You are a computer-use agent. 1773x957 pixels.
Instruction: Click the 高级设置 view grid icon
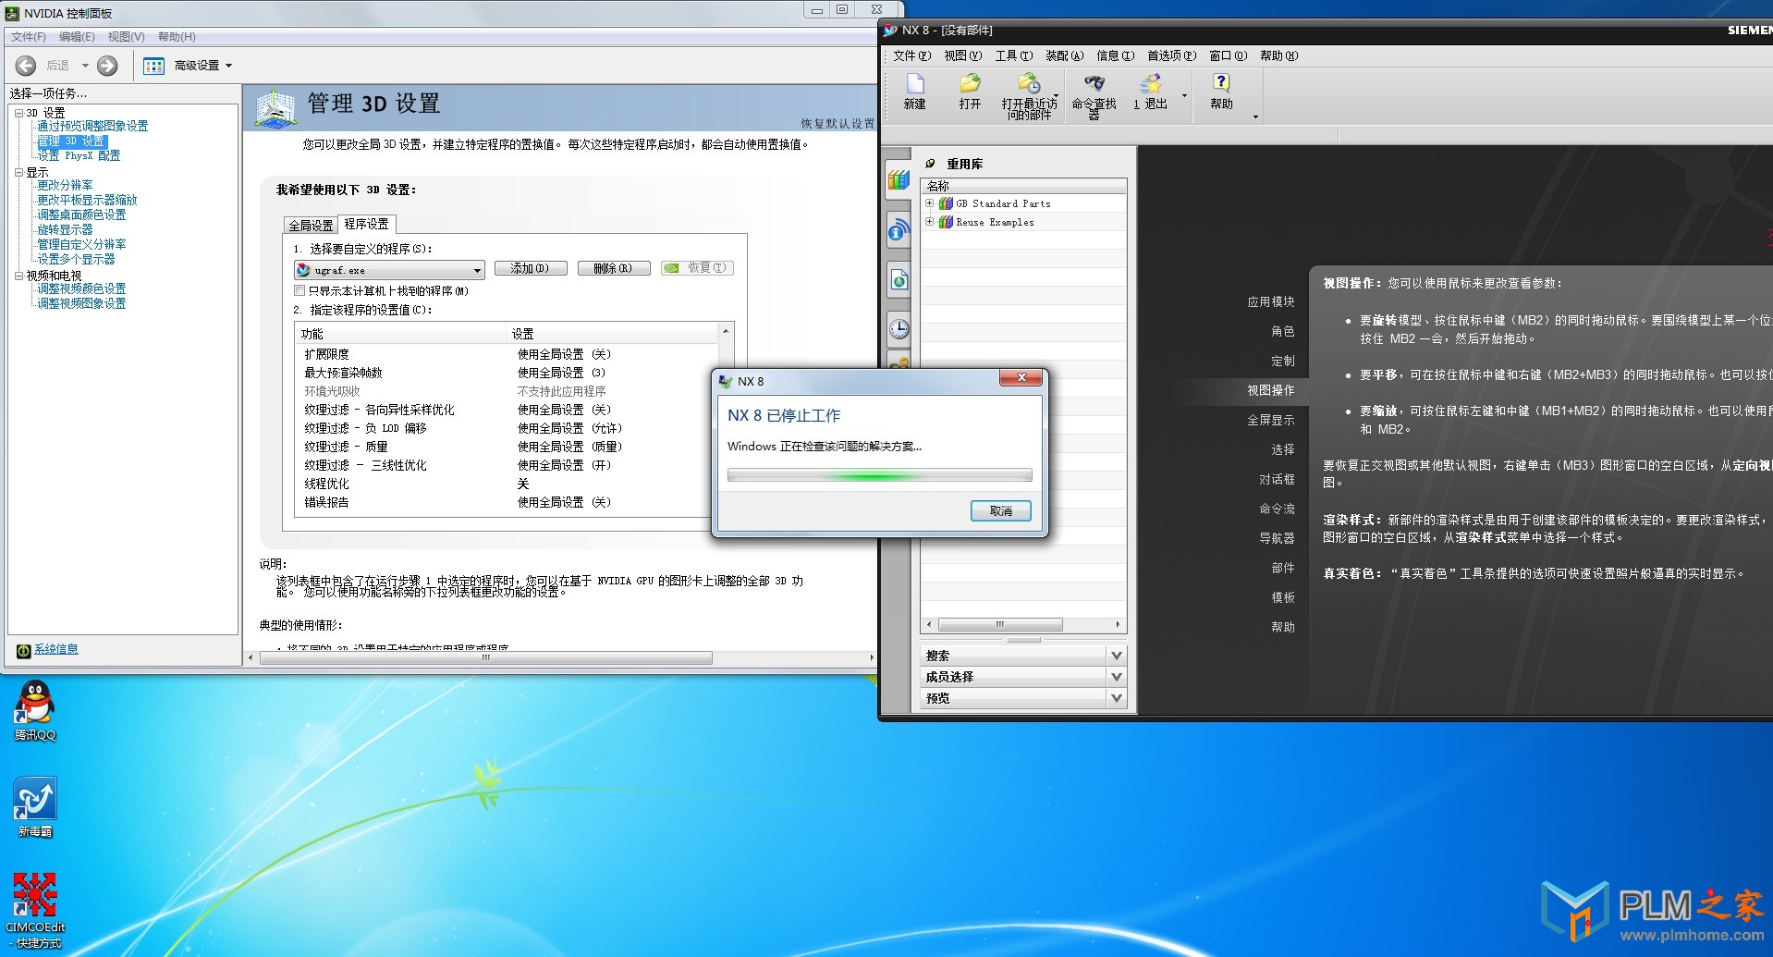[x=154, y=66]
